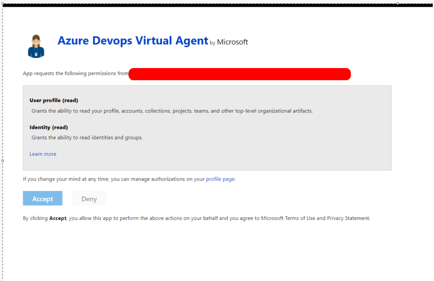Open your profile page link

[220, 179]
